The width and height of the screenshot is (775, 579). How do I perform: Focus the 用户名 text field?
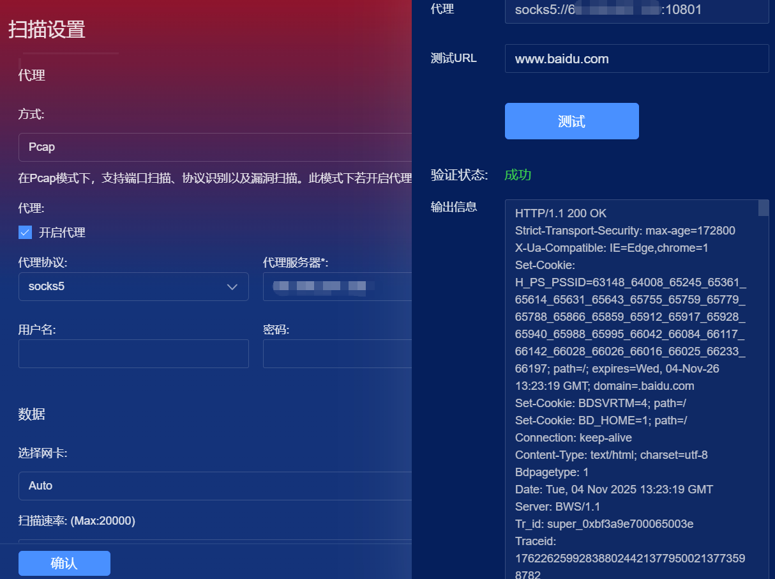point(133,353)
